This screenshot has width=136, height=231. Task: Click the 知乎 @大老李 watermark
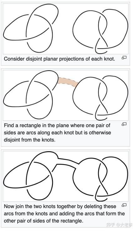(119, 225)
